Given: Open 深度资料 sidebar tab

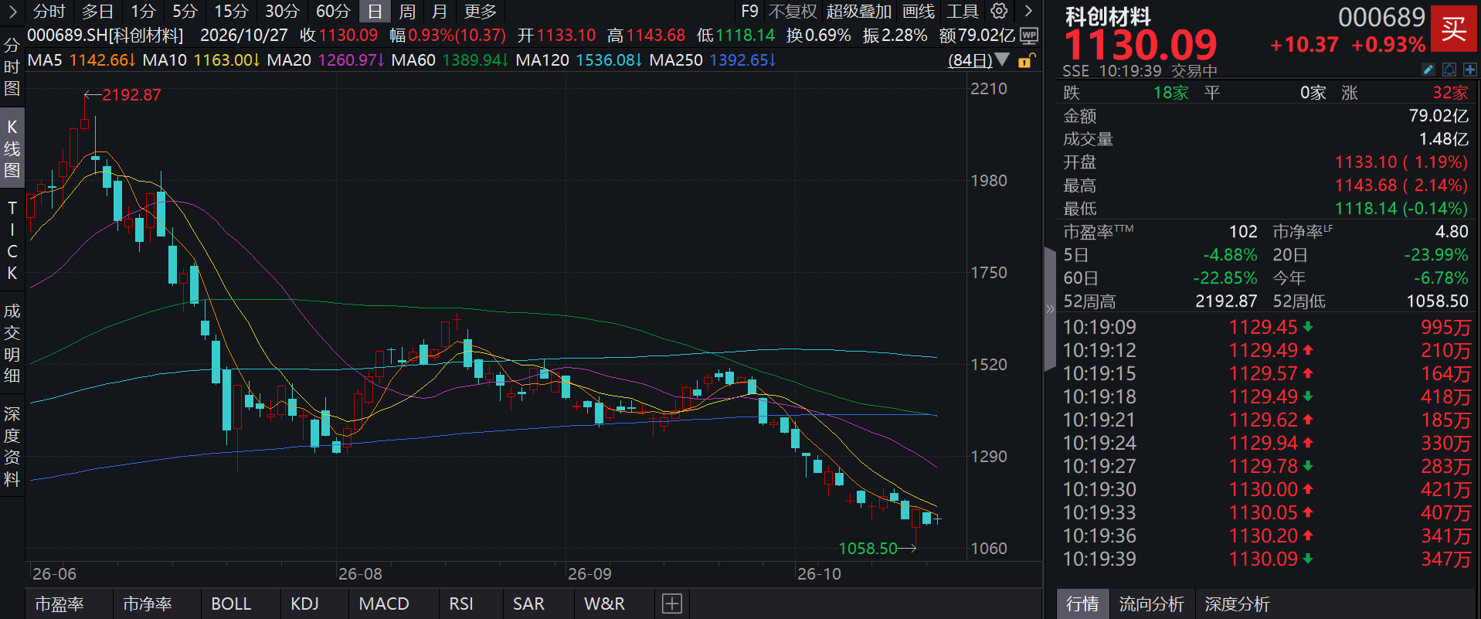Looking at the screenshot, I should [12, 447].
